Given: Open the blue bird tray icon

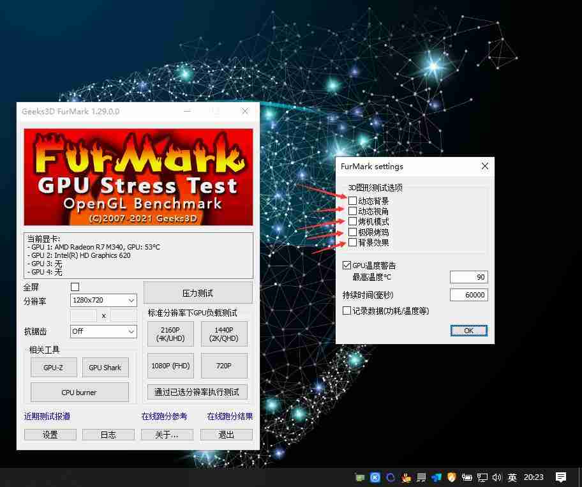Looking at the screenshot, I should coord(436,477).
